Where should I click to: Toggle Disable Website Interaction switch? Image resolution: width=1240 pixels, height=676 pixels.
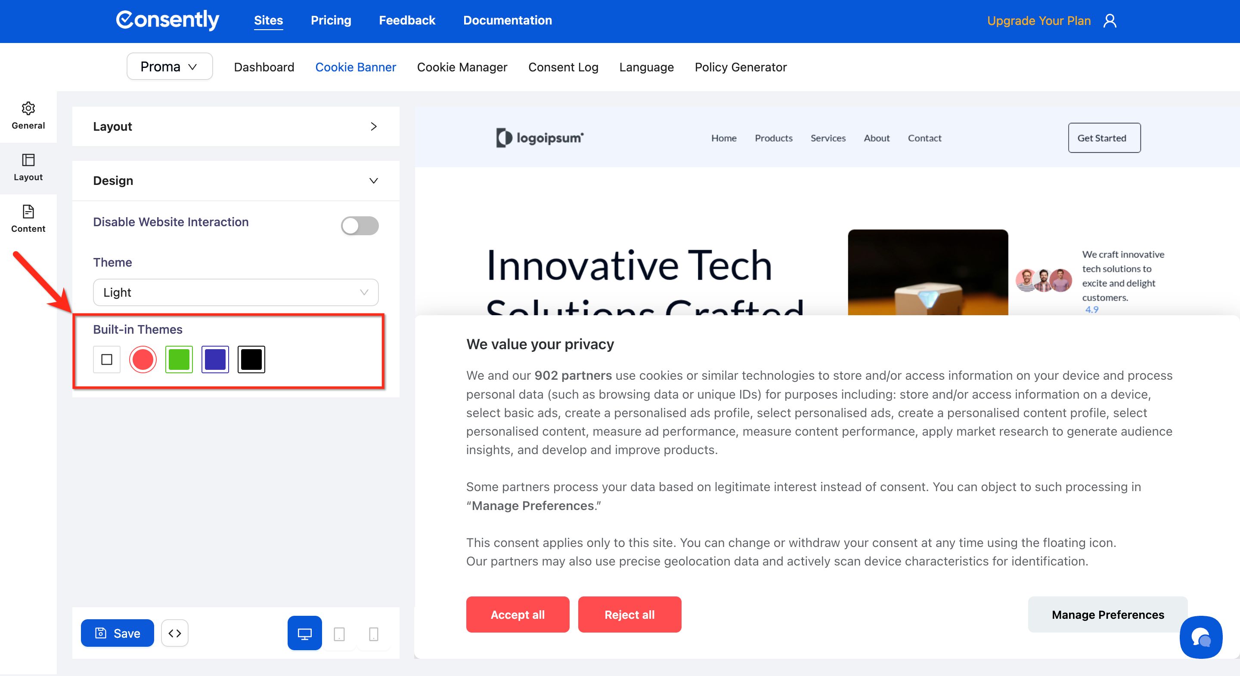coord(360,225)
